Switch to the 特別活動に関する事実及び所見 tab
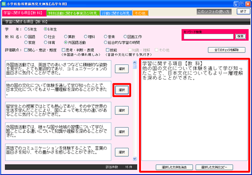This screenshot has width=252, height=175. point(73,14)
